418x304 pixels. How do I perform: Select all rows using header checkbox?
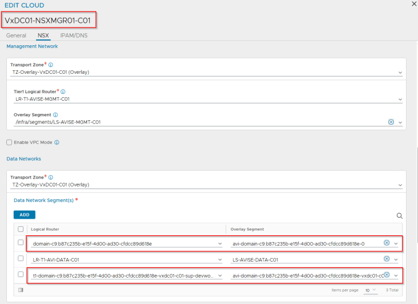[21, 229]
